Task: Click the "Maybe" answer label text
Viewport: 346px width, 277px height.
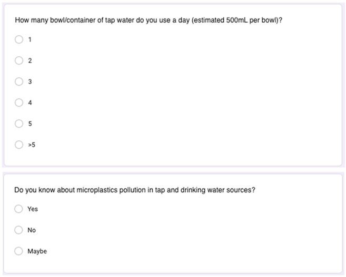Action: (x=37, y=251)
